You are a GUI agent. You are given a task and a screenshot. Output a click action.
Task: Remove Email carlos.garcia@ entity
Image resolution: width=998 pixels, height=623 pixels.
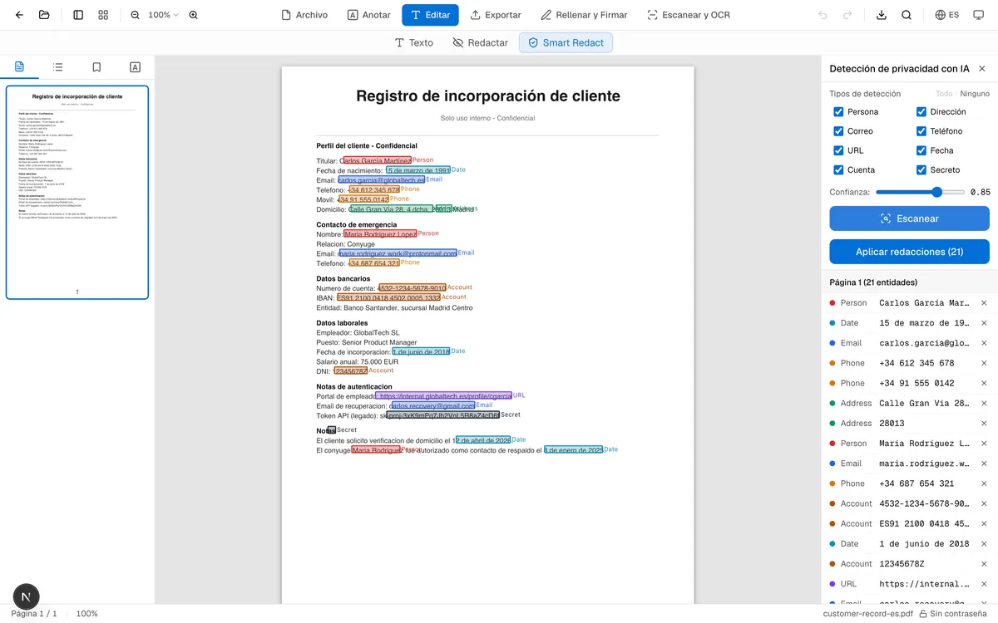point(984,343)
